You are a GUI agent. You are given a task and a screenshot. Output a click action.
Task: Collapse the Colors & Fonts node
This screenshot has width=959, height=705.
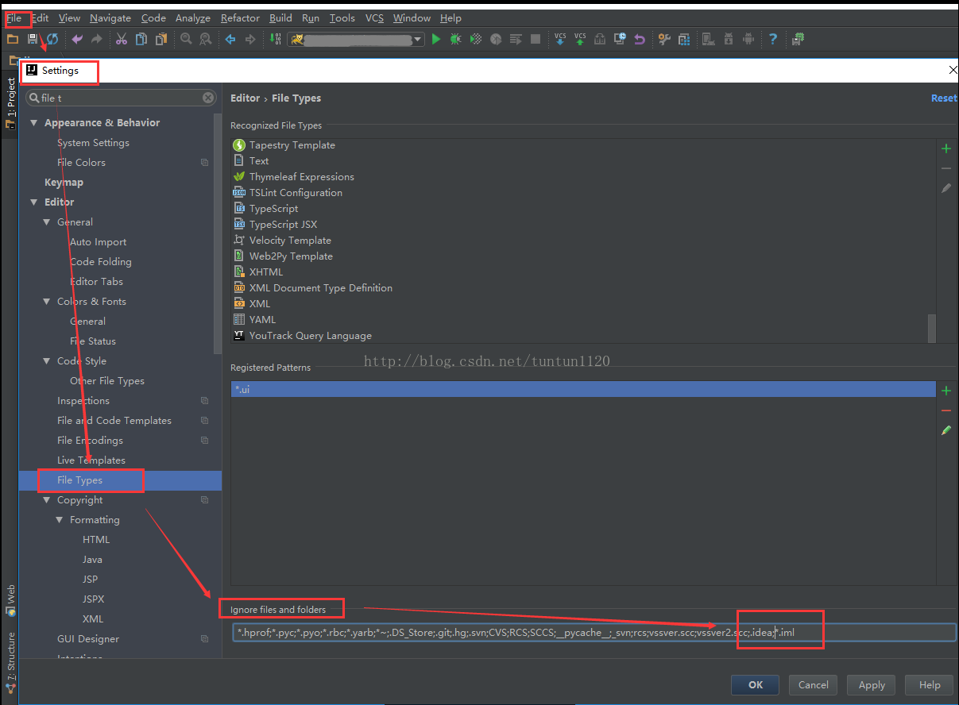[x=47, y=302]
